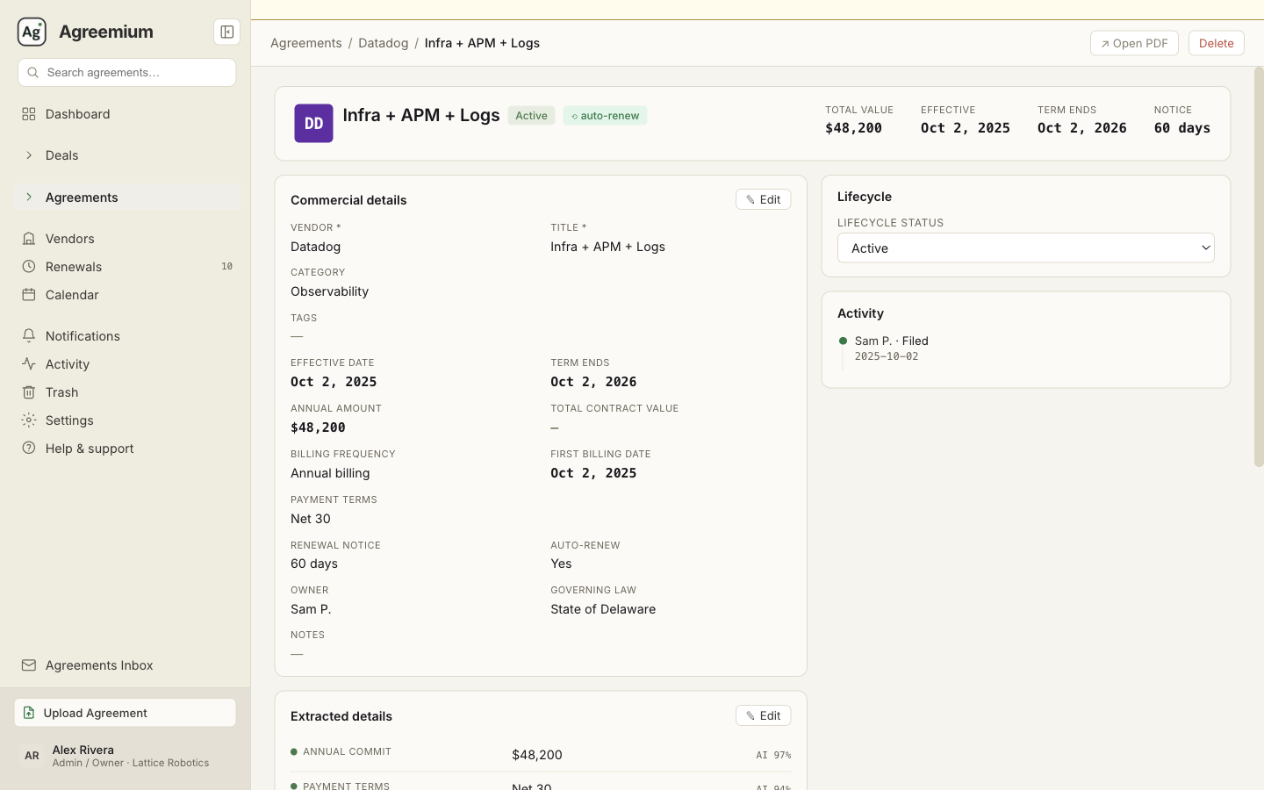Click the DD vendor avatar

313,124
